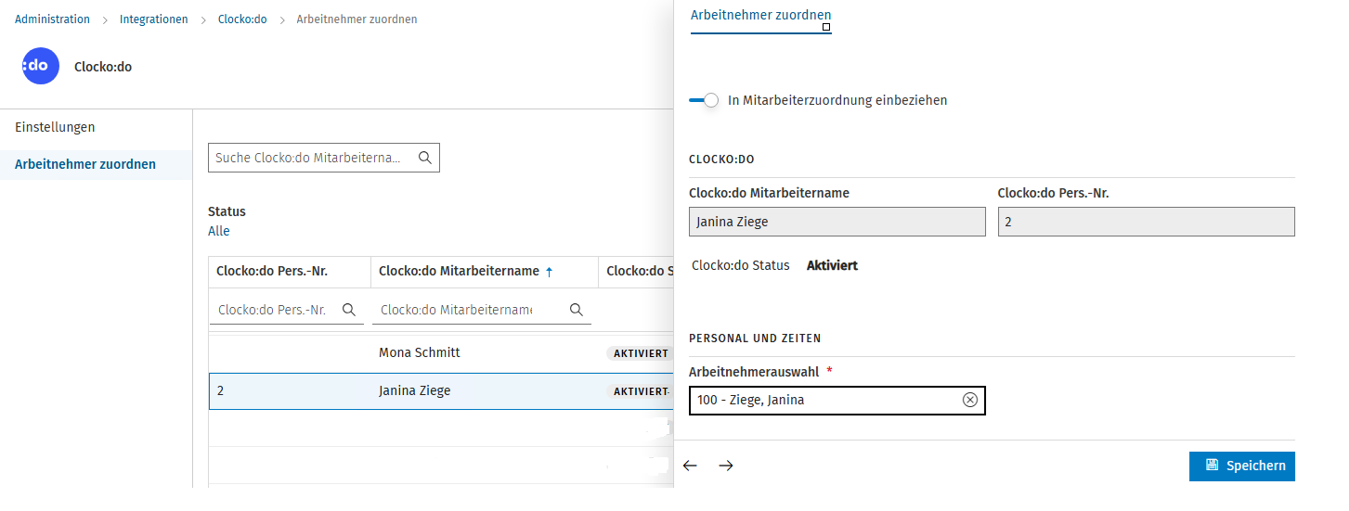Click magnifier icon in Pers.-Nr. column filter

coord(350,310)
